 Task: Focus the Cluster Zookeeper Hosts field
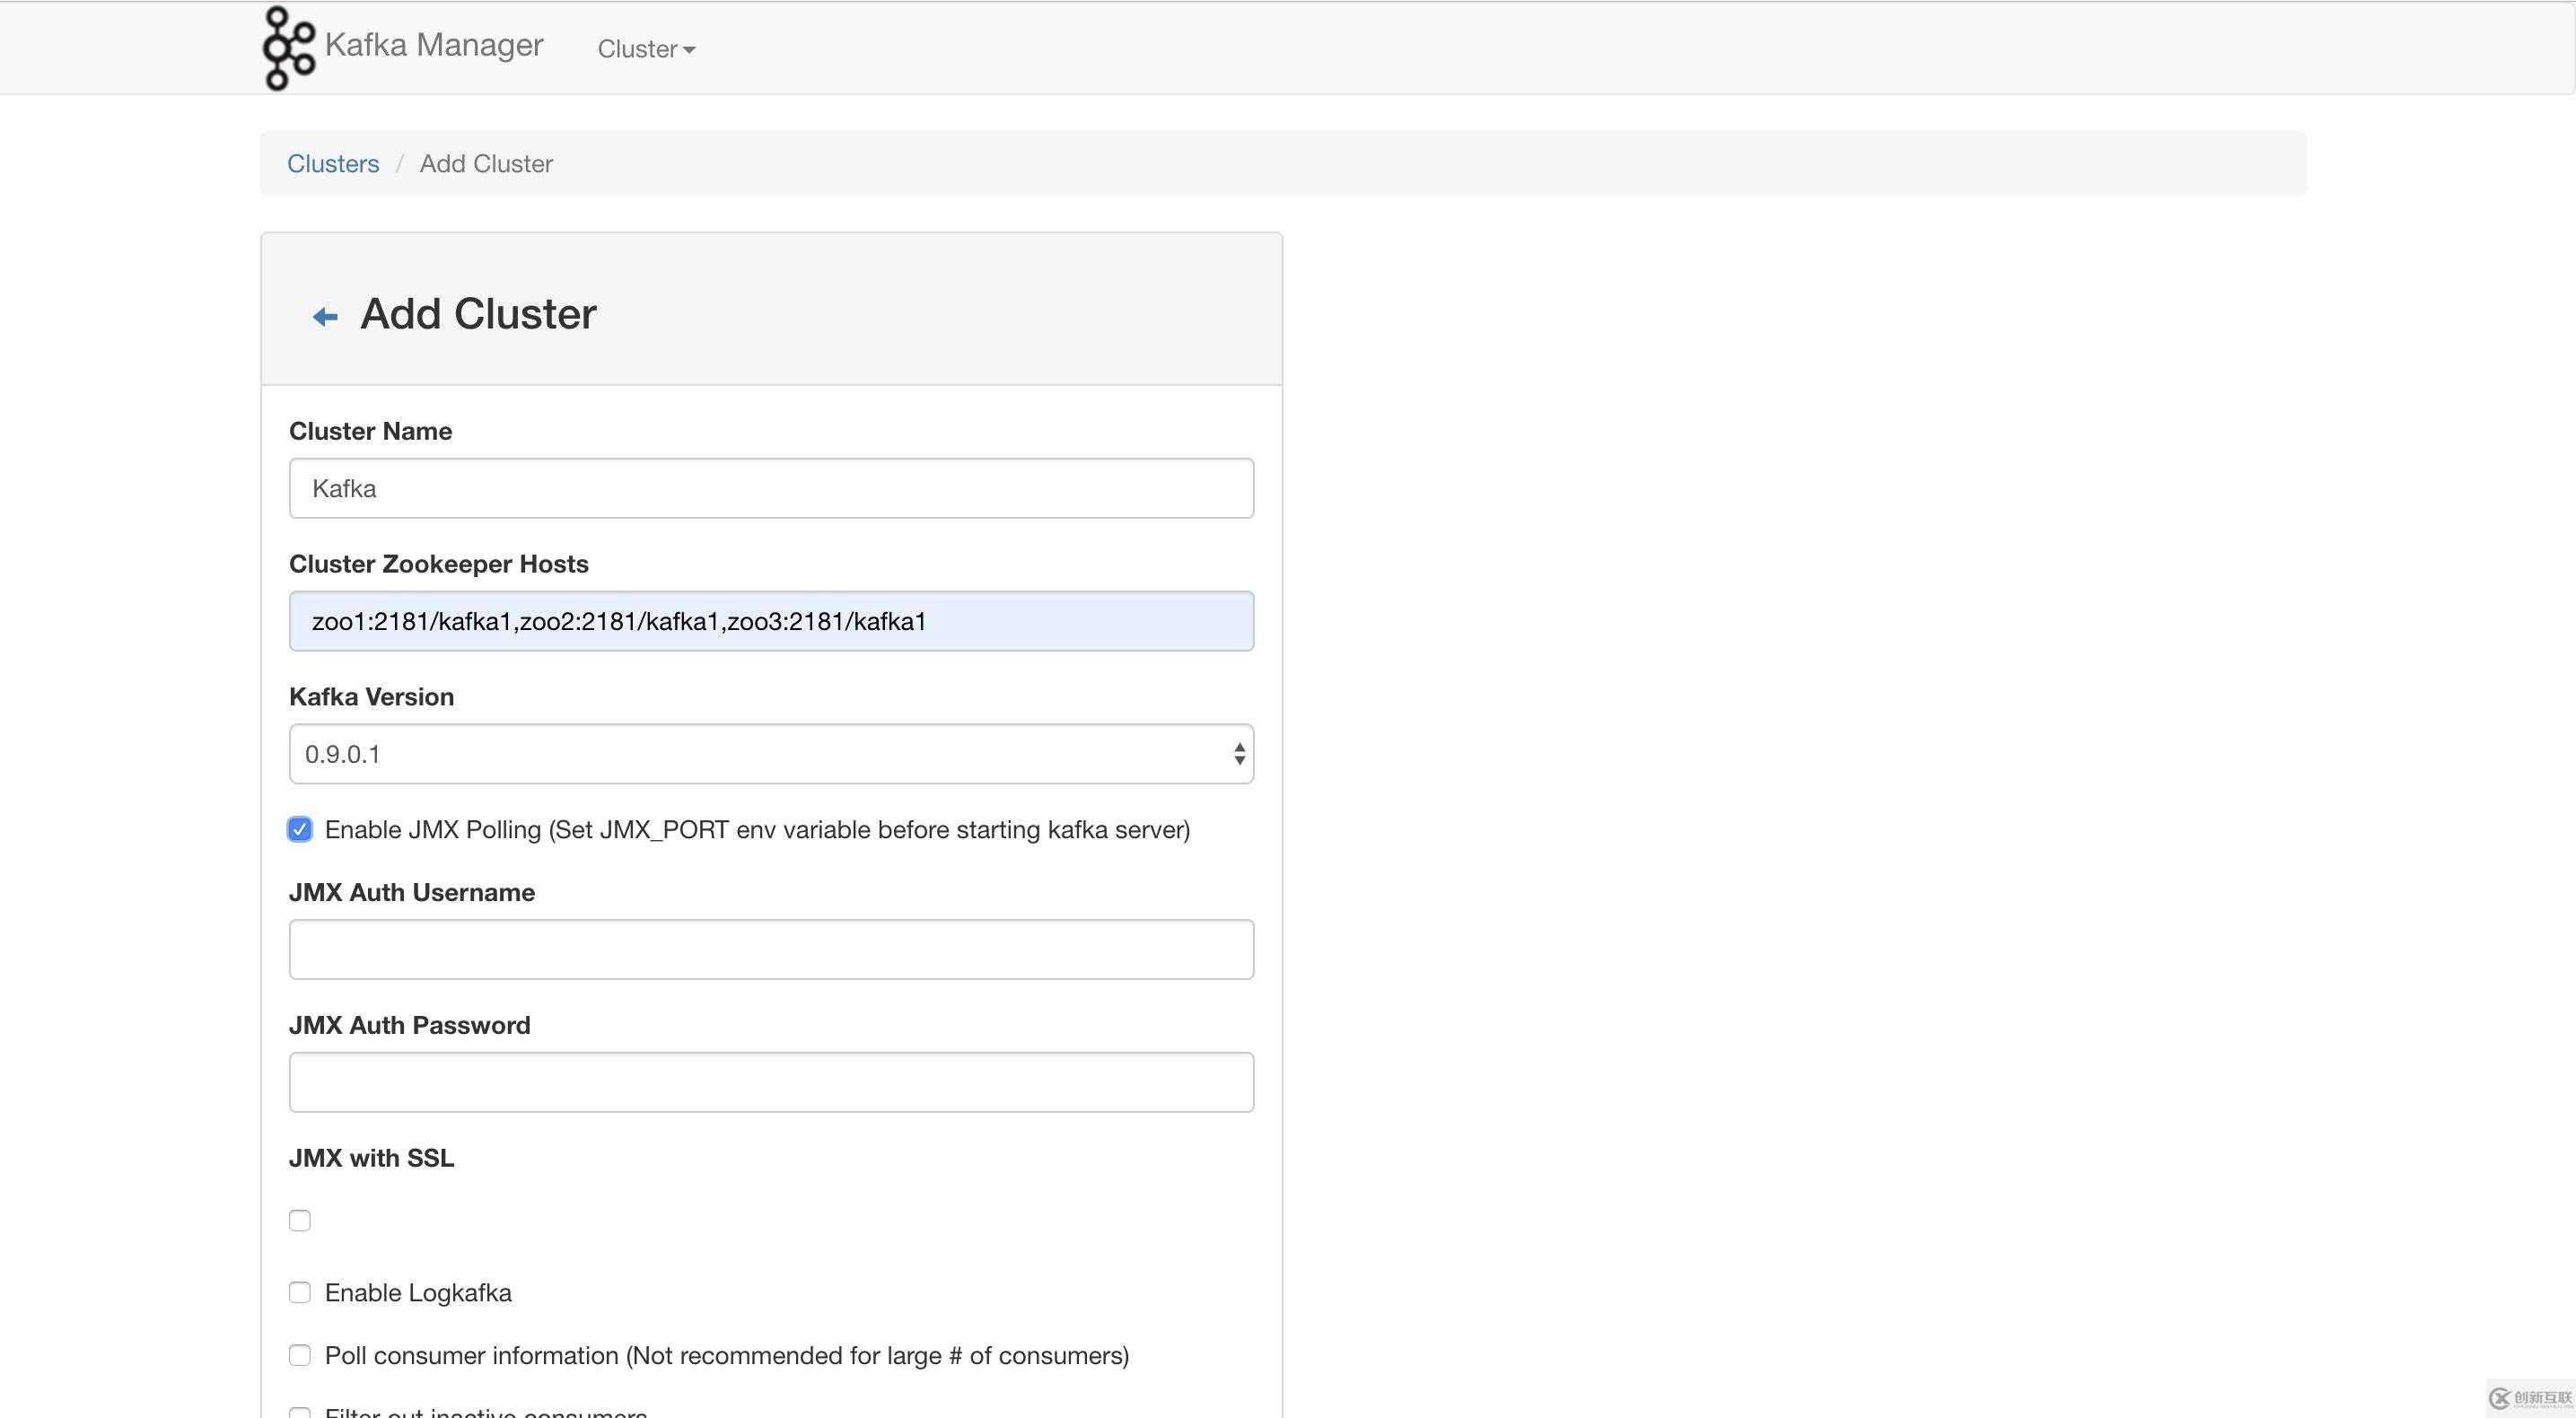(x=771, y=621)
